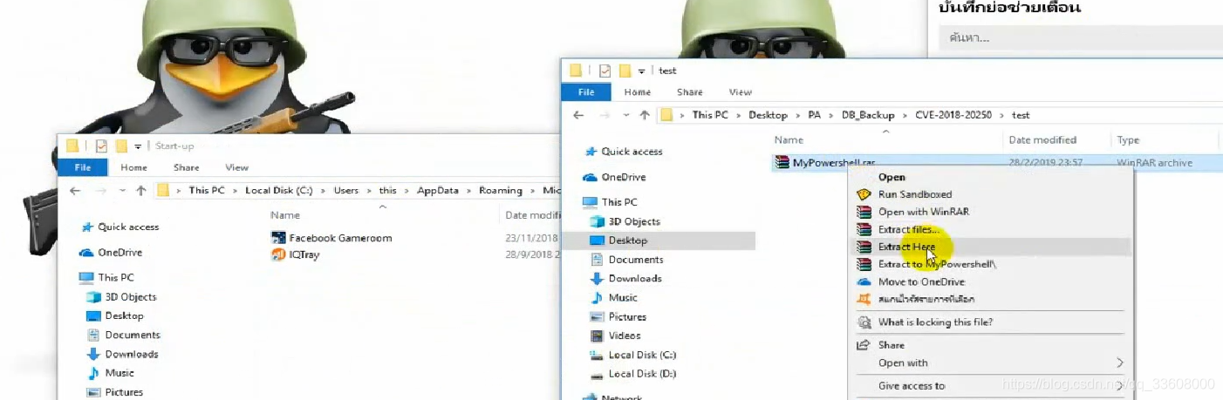Select Open with WinRAR menu entry
1223x400 pixels.
pyautogui.click(x=924, y=212)
